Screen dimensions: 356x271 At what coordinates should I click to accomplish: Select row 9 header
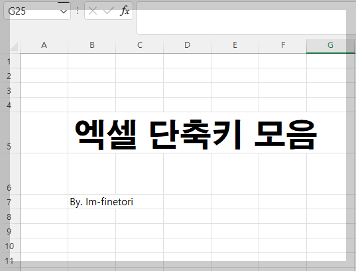tap(10, 231)
